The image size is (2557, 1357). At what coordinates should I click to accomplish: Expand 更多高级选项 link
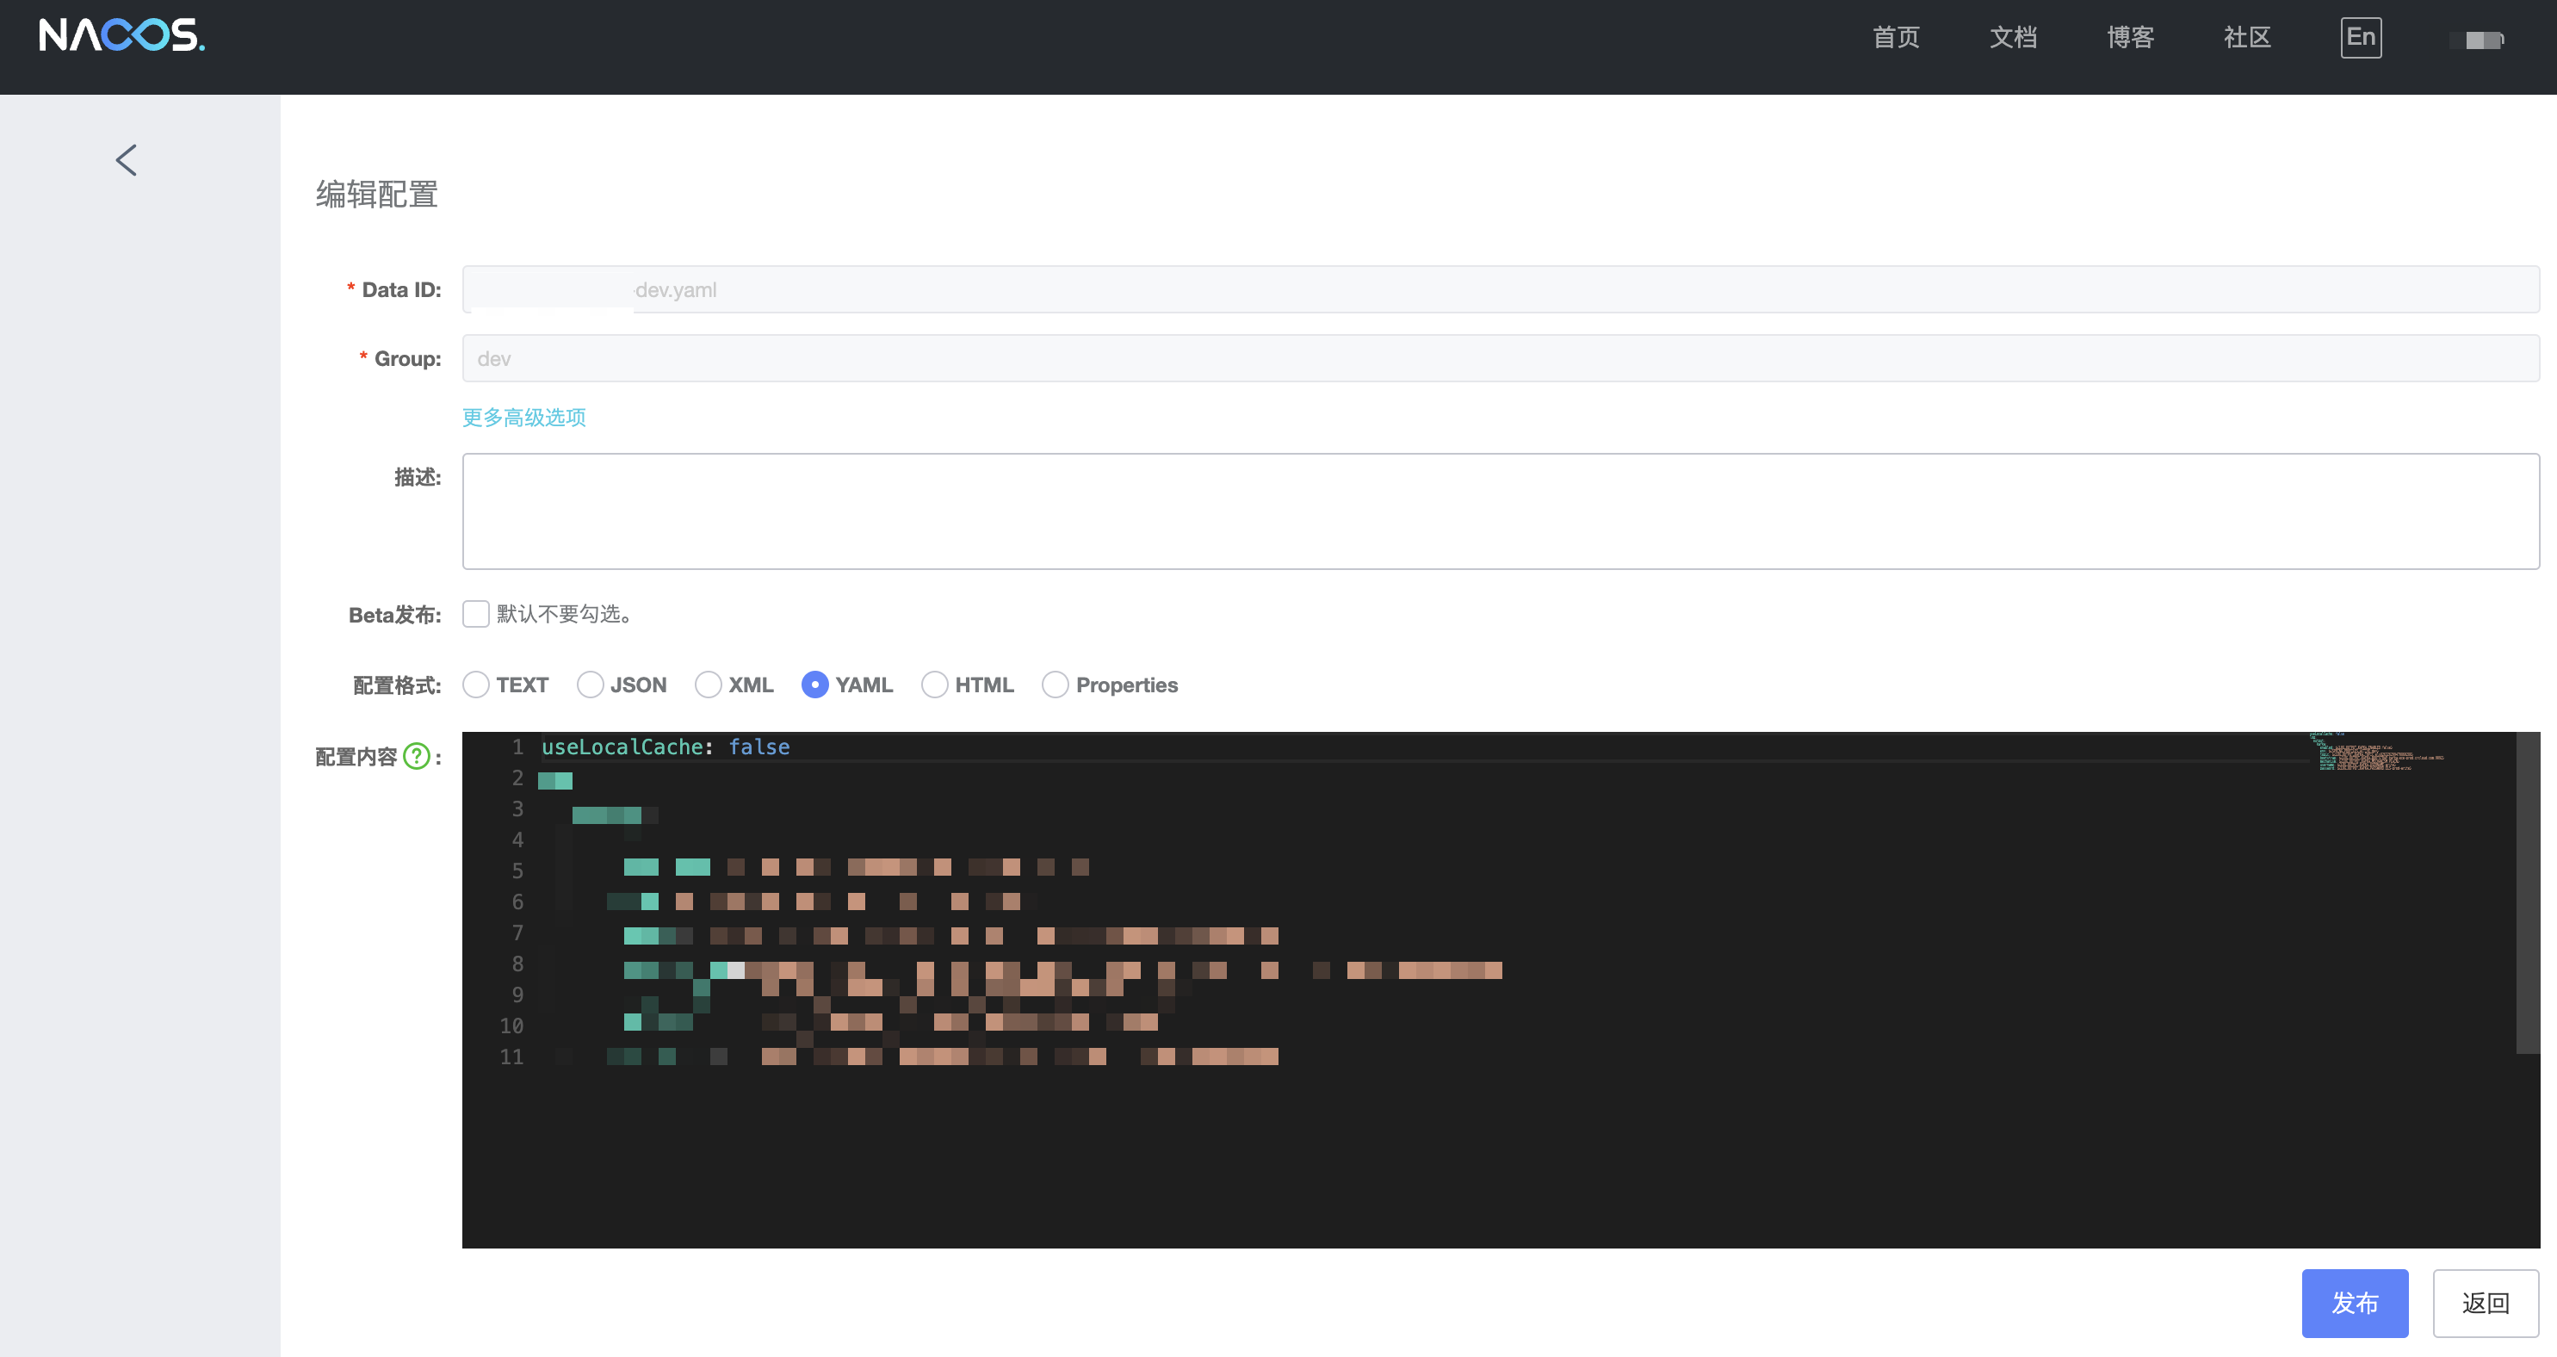point(524,417)
